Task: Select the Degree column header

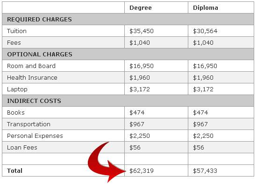Action: click(141, 8)
